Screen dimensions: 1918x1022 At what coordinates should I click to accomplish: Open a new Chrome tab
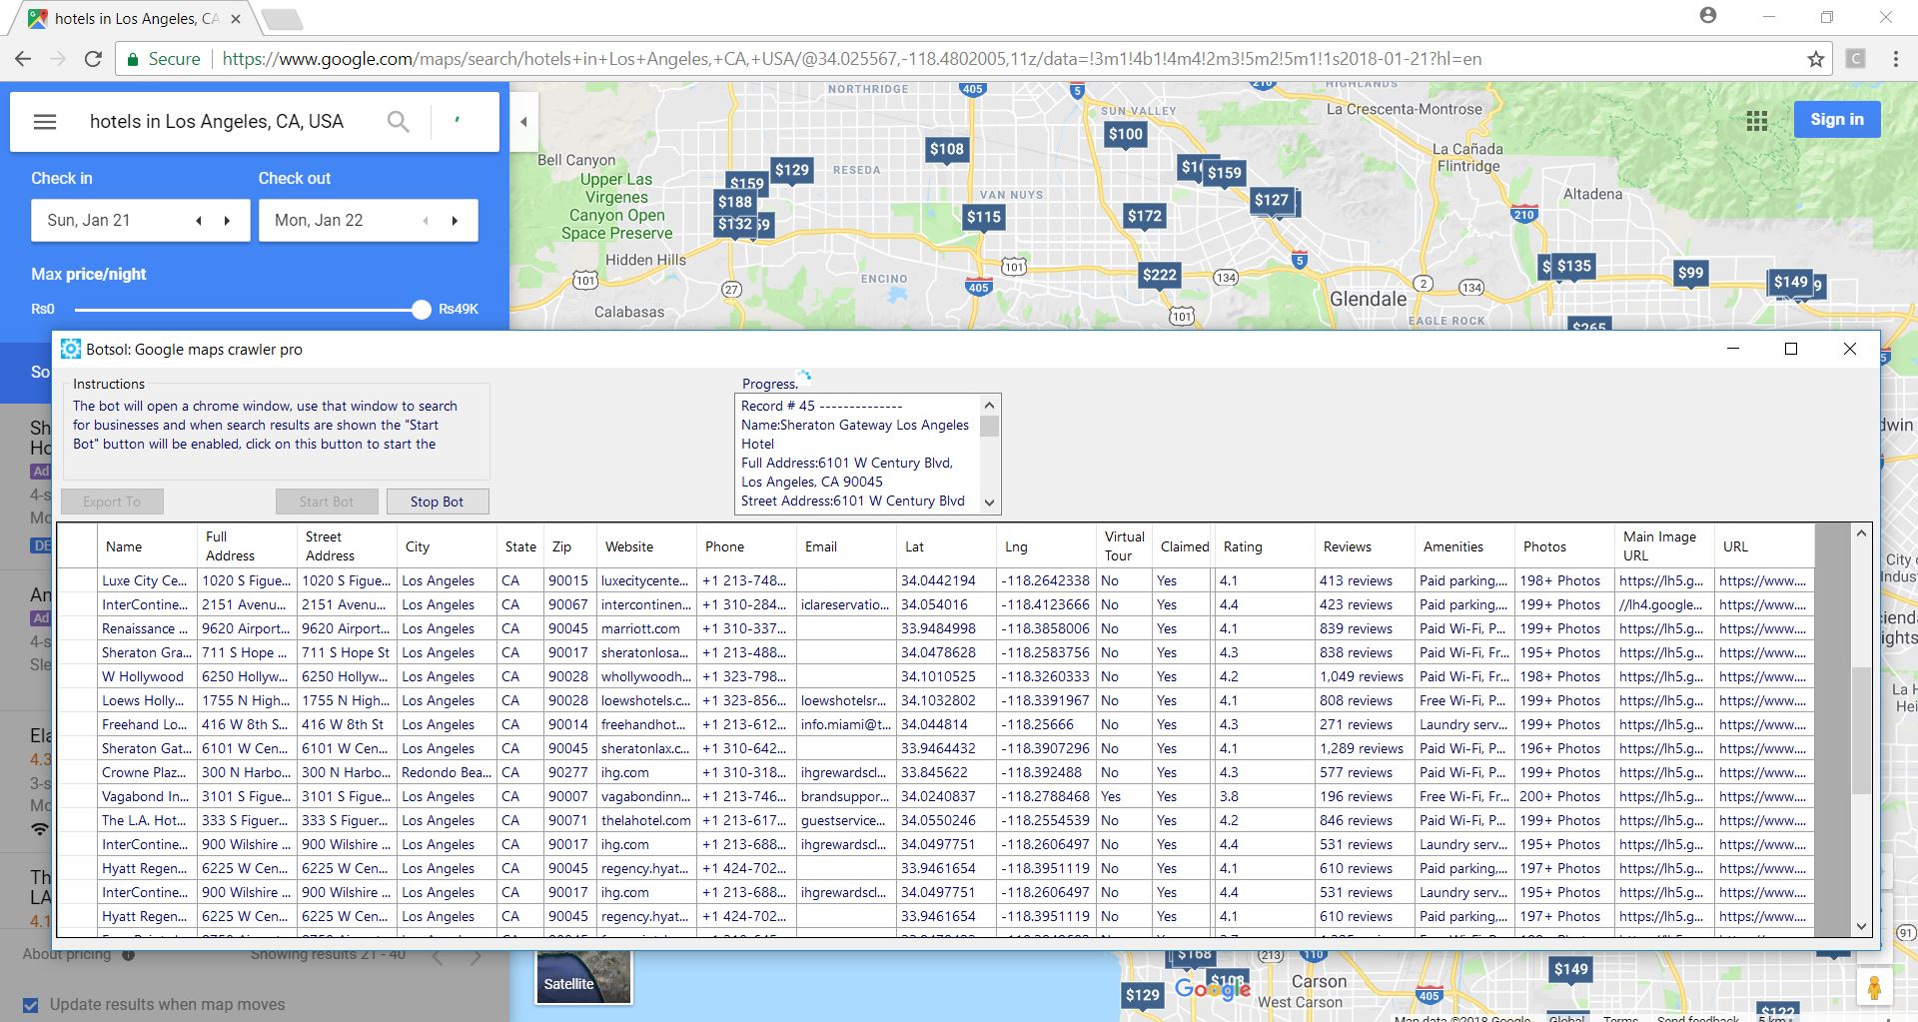pyautogui.click(x=283, y=18)
